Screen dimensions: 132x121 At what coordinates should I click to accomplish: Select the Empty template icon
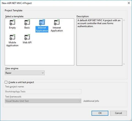coord(12,22)
